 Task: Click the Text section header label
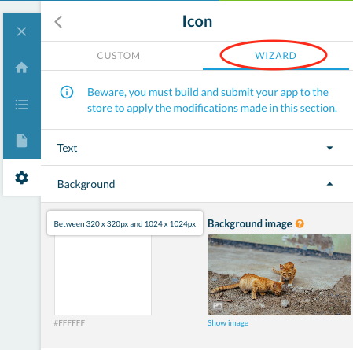(x=67, y=148)
